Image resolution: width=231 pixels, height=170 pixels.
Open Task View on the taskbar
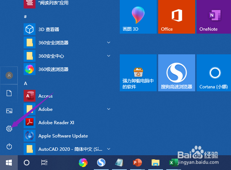pyautogui.click(x=44, y=163)
